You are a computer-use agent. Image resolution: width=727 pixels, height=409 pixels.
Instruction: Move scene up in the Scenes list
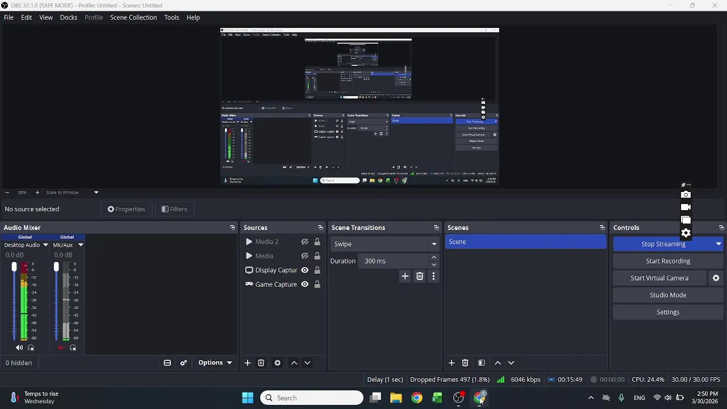click(x=498, y=363)
